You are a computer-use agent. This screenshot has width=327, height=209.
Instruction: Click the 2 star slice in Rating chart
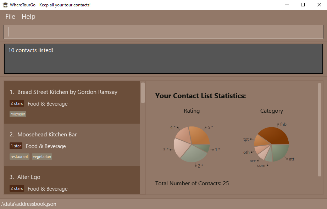pyautogui.click(x=193, y=154)
